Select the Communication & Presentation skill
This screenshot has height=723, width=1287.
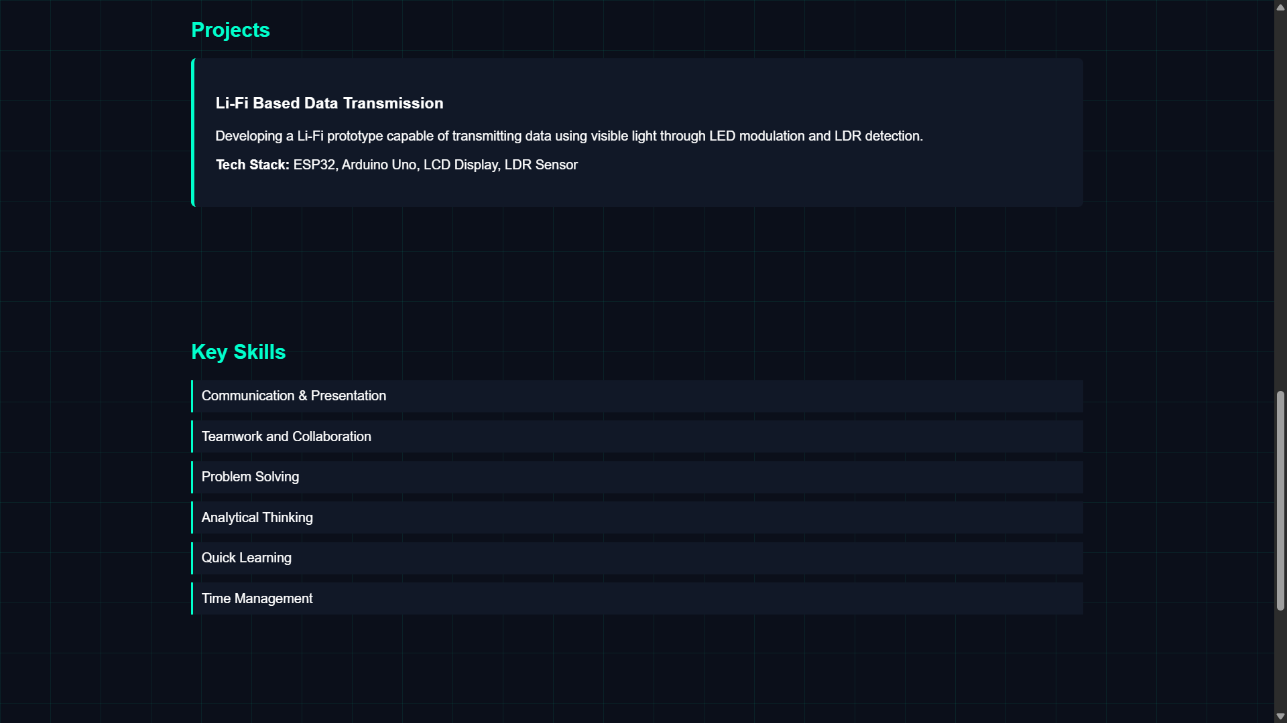(294, 396)
